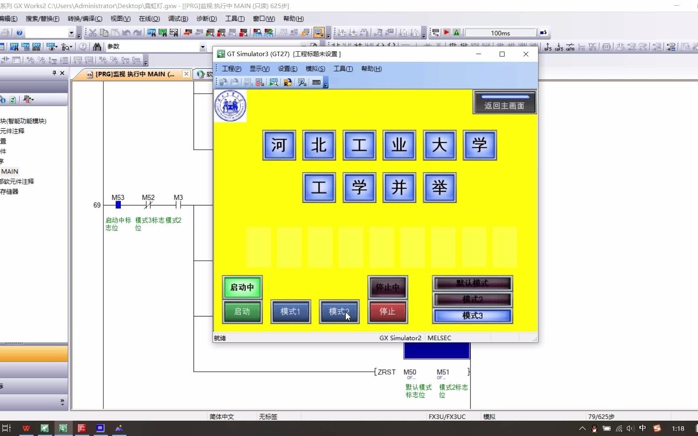This screenshot has width=698, height=436.
Task: Open the 诊断(D) menu in GX Works2
Action: tap(207, 19)
